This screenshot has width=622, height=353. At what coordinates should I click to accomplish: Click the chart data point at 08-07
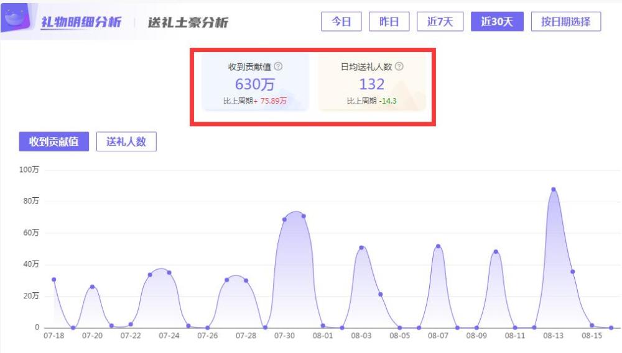[439, 246]
